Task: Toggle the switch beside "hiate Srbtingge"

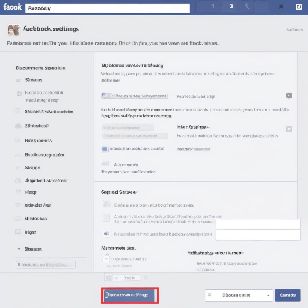Action: pos(289,129)
